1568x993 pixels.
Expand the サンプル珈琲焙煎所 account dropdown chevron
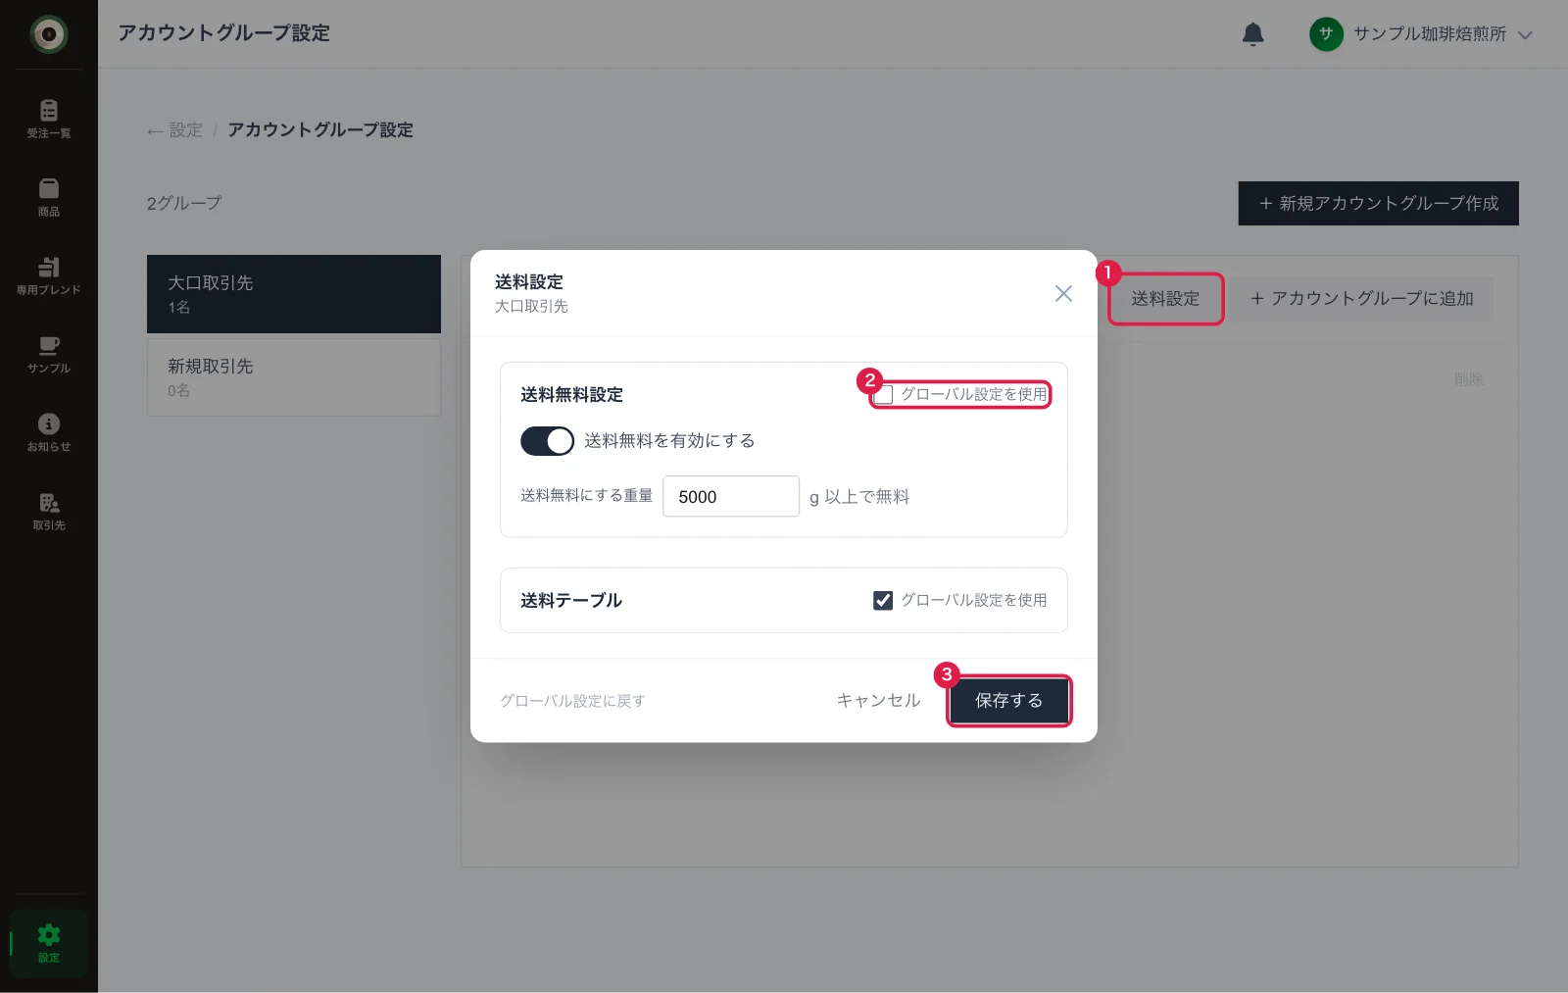(1525, 34)
